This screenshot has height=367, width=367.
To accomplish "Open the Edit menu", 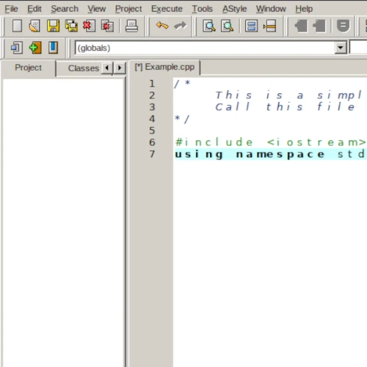I will pyautogui.click(x=35, y=9).
